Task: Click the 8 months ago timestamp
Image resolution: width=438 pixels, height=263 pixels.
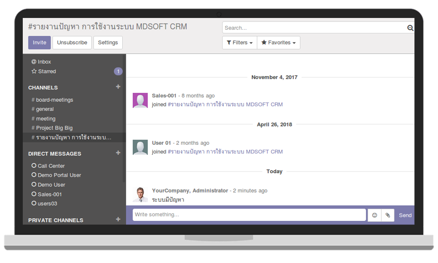Action: pyautogui.click(x=198, y=96)
